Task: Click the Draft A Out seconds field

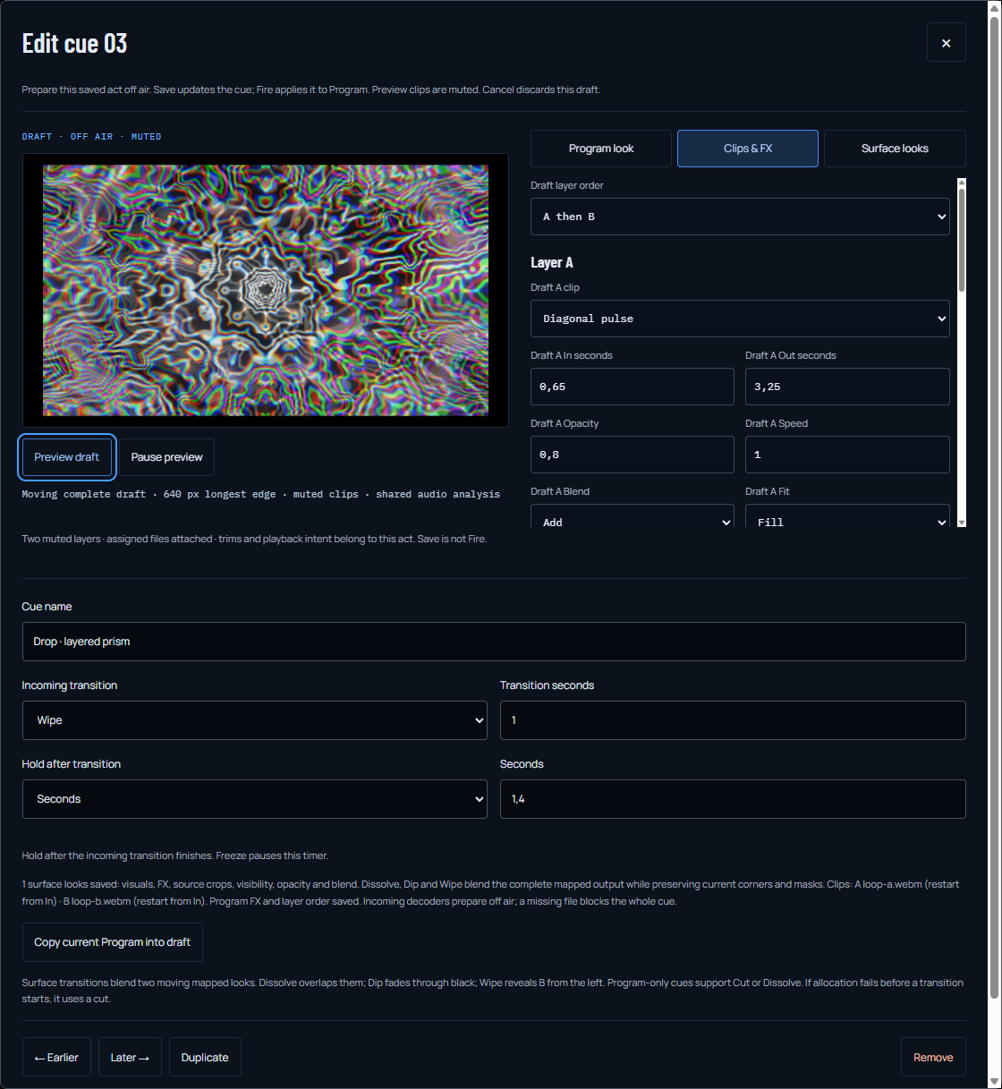Action: (847, 387)
